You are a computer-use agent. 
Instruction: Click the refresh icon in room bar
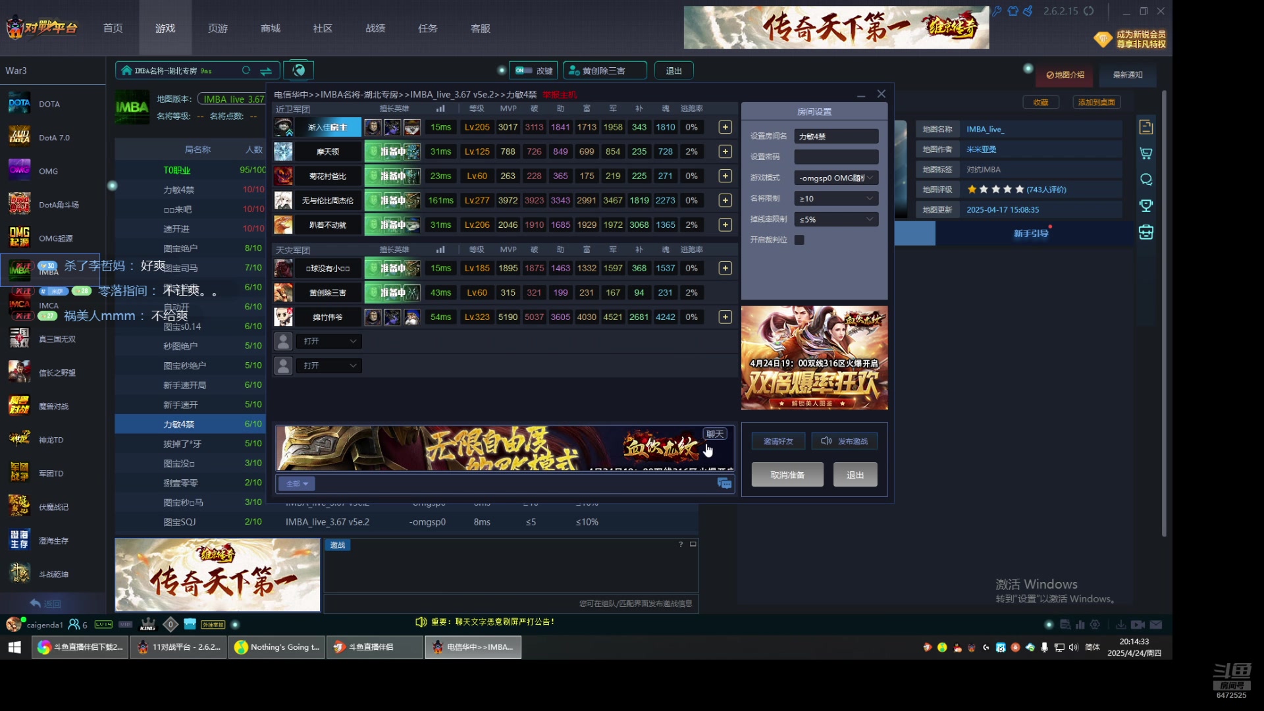pyautogui.click(x=246, y=70)
